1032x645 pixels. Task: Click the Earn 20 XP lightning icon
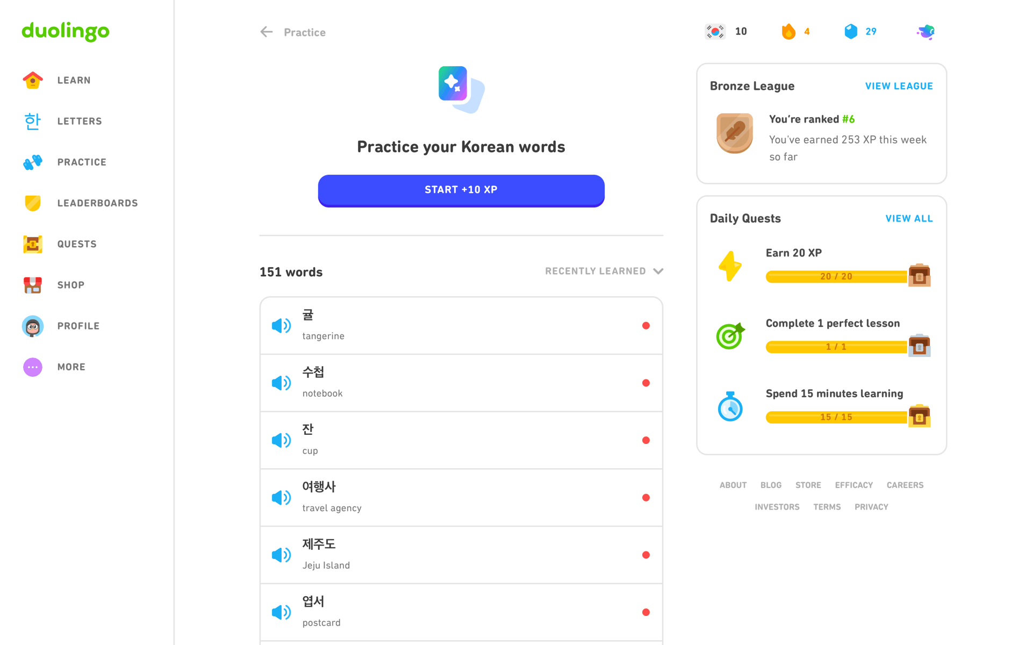[730, 266]
